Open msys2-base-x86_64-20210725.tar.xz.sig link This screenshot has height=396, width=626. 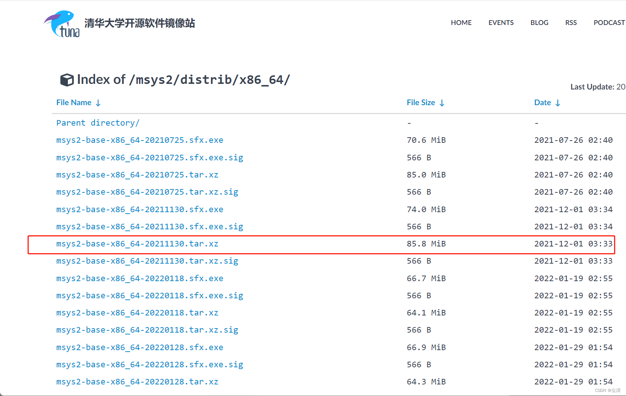click(x=147, y=192)
